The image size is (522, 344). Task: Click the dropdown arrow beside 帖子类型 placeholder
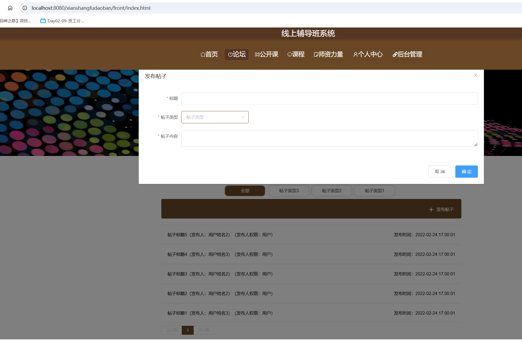243,117
